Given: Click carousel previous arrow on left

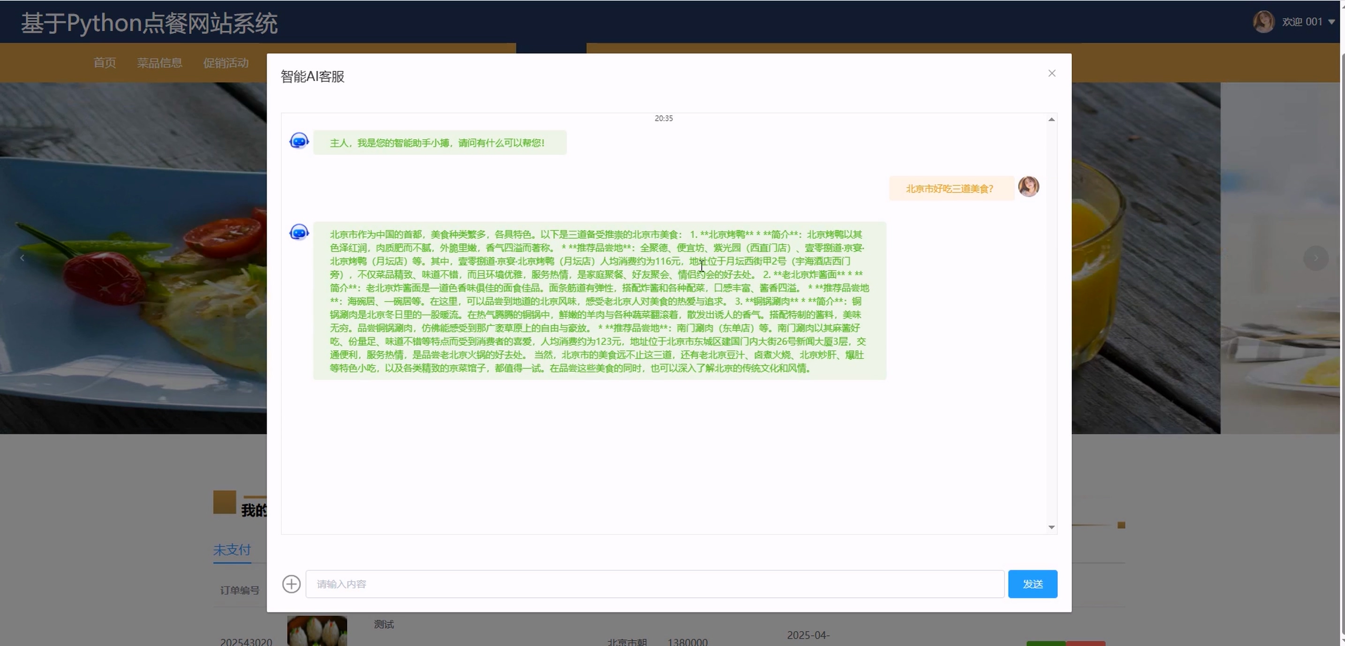Looking at the screenshot, I should click(22, 258).
